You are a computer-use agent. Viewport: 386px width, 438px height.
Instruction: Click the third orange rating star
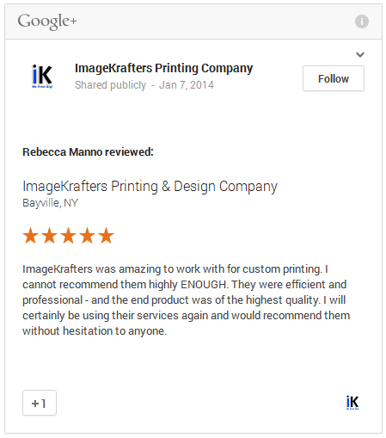[69, 236]
